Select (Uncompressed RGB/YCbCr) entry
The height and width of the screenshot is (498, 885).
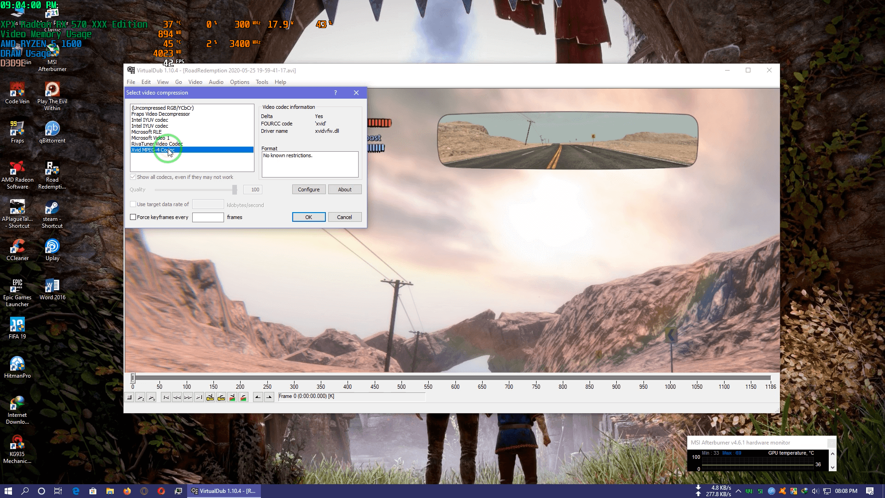192,108
